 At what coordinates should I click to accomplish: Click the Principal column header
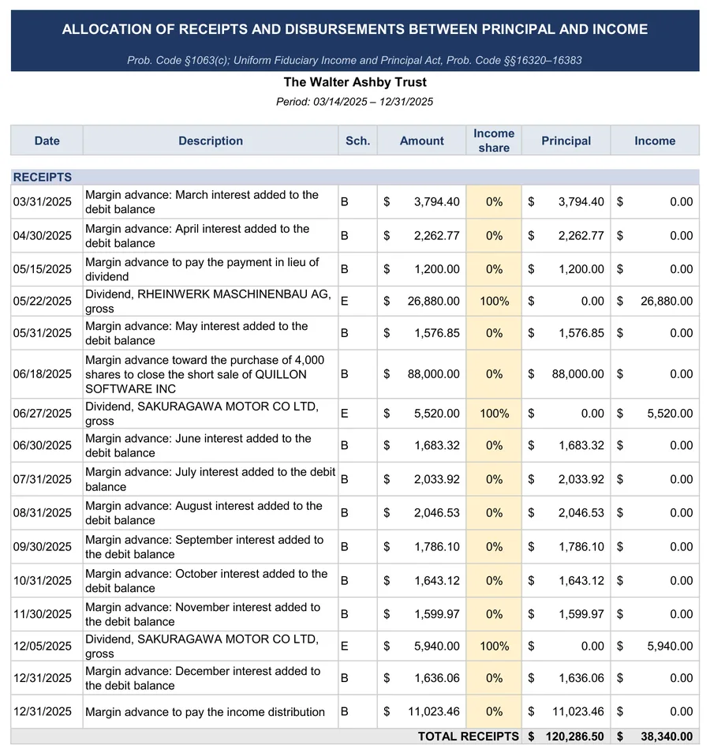[x=566, y=141]
